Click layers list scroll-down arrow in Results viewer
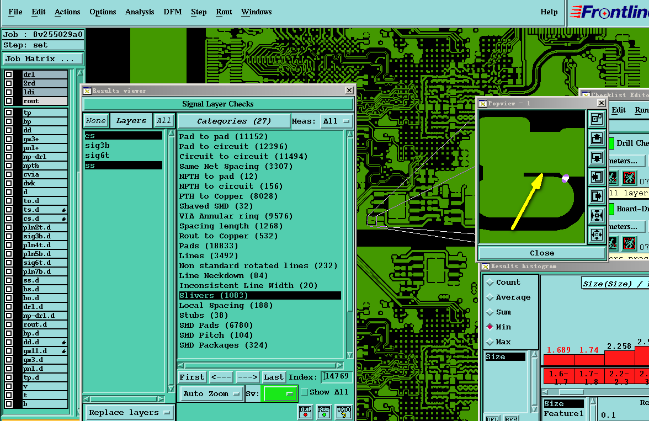Viewport: 649px width, 421px height. (171, 388)
